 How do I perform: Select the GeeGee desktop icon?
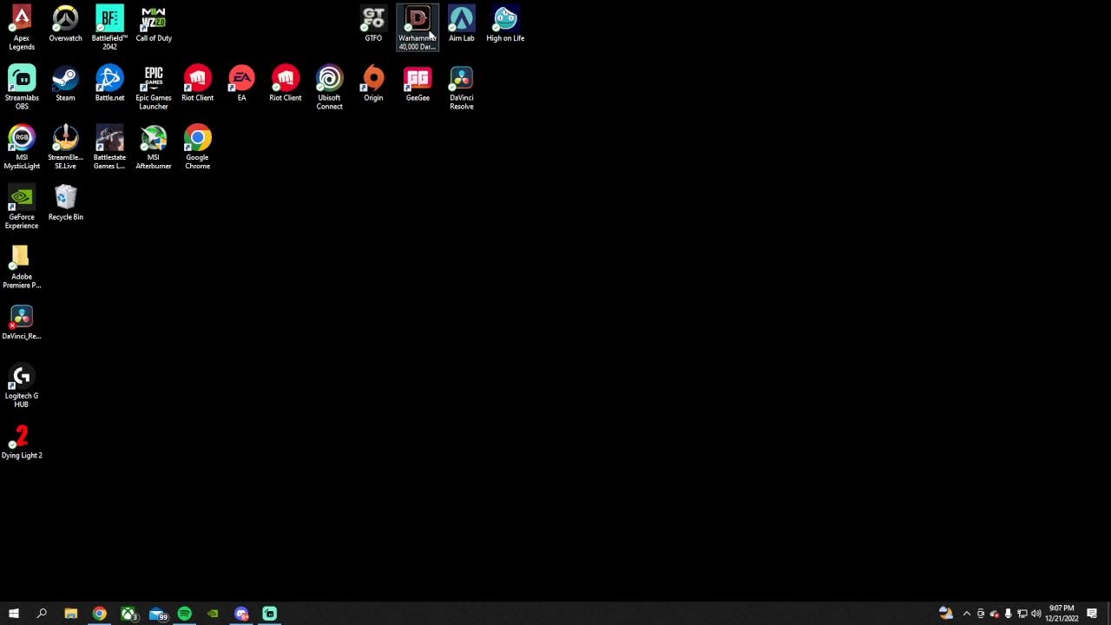(417, 84)
